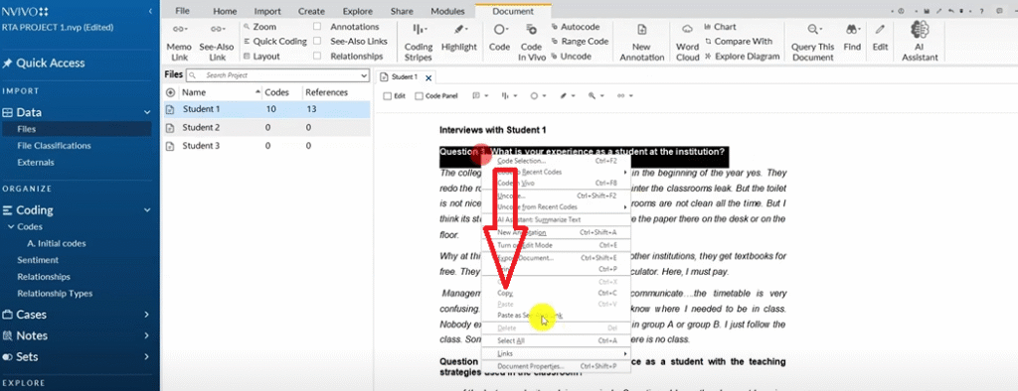
Task: Open the Memo Link tool
Action: [179, 42]
